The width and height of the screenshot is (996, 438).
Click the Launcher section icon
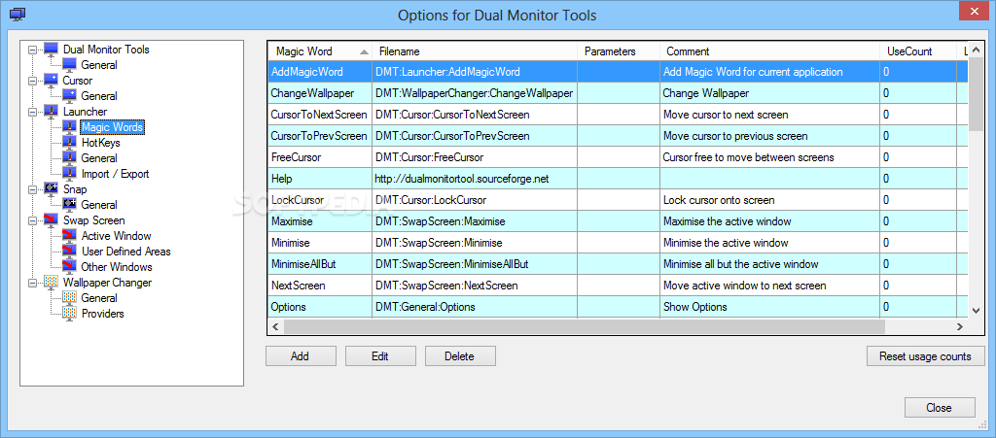pos(51,112)
